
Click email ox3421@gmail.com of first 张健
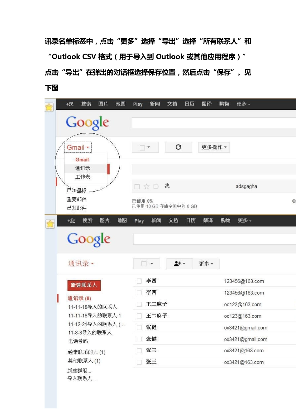click(246, 328)
